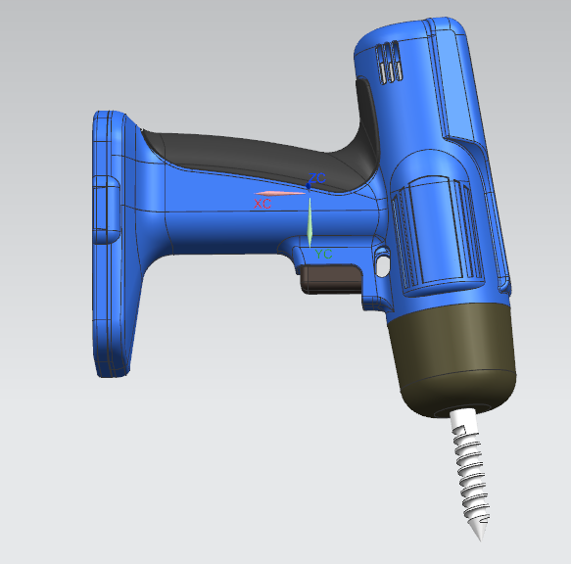Pick the blue origin point of the triad

coord(309,186)
